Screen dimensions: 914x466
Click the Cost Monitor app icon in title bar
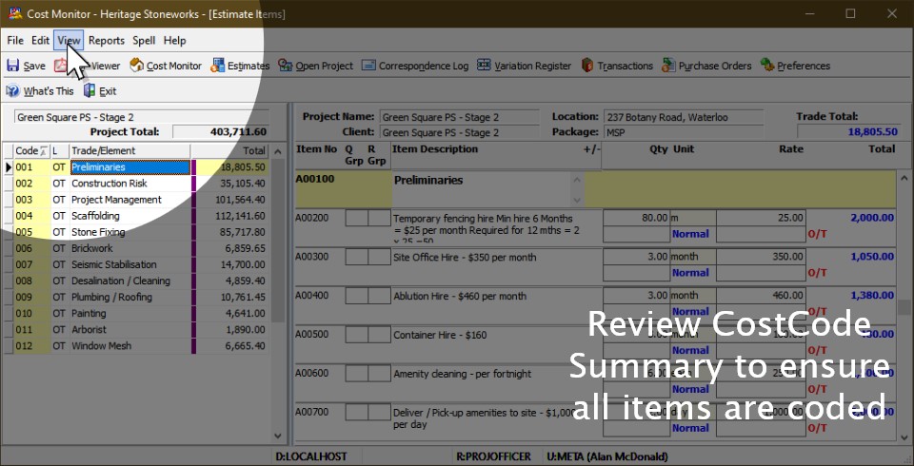click(15, 12)
